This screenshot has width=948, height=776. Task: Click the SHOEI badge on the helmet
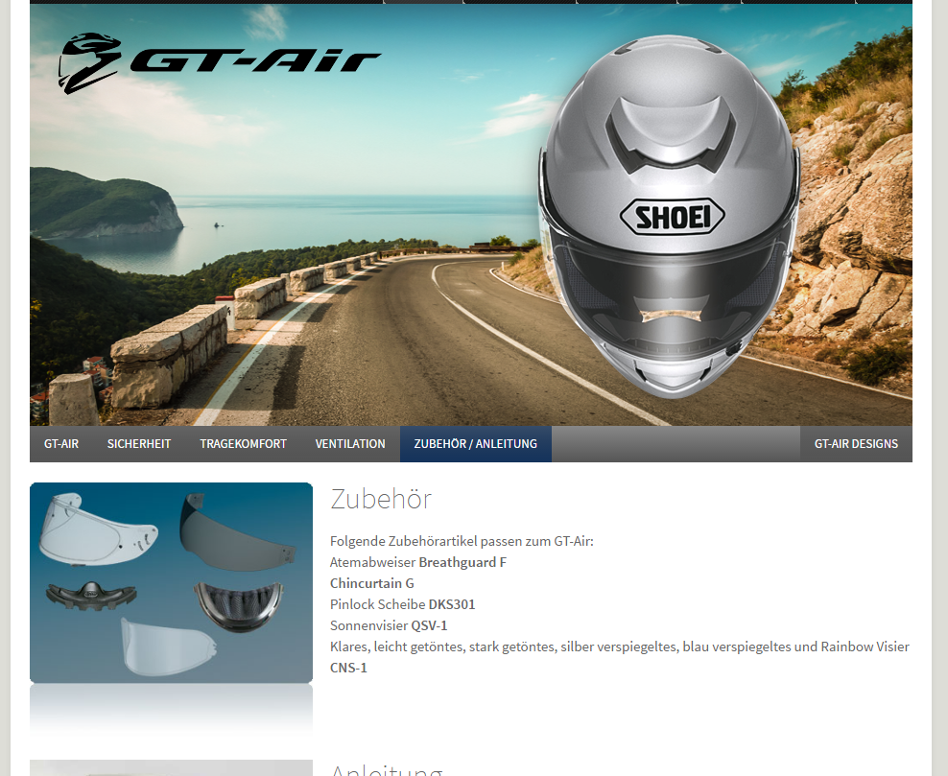pos(672,217)
